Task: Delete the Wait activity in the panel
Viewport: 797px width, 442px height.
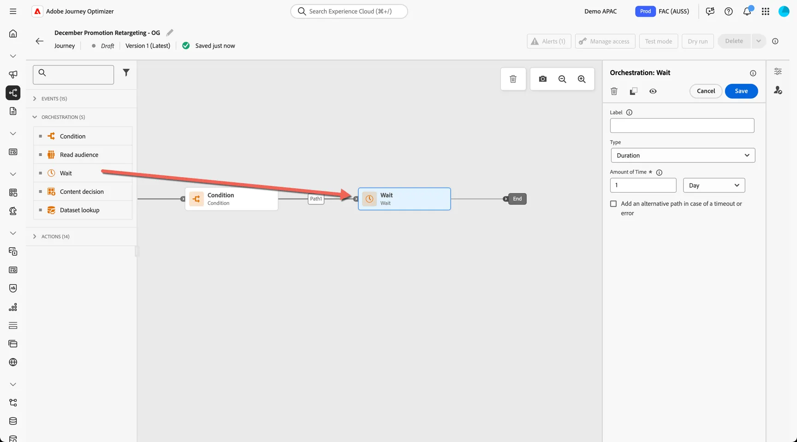Action: click(614, 91)
